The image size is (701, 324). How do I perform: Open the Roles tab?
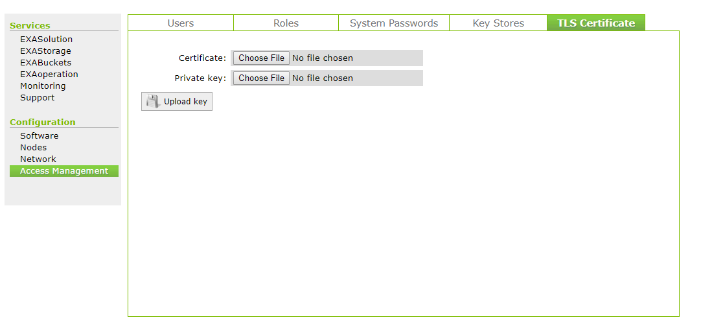pyautogui.click(x=286, y=23)
